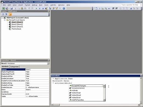Collapse the Microsoft Excel Objects folder
The height and width of the screenshot is (107, 143).
pyautogui.click(x=5, y=20)
